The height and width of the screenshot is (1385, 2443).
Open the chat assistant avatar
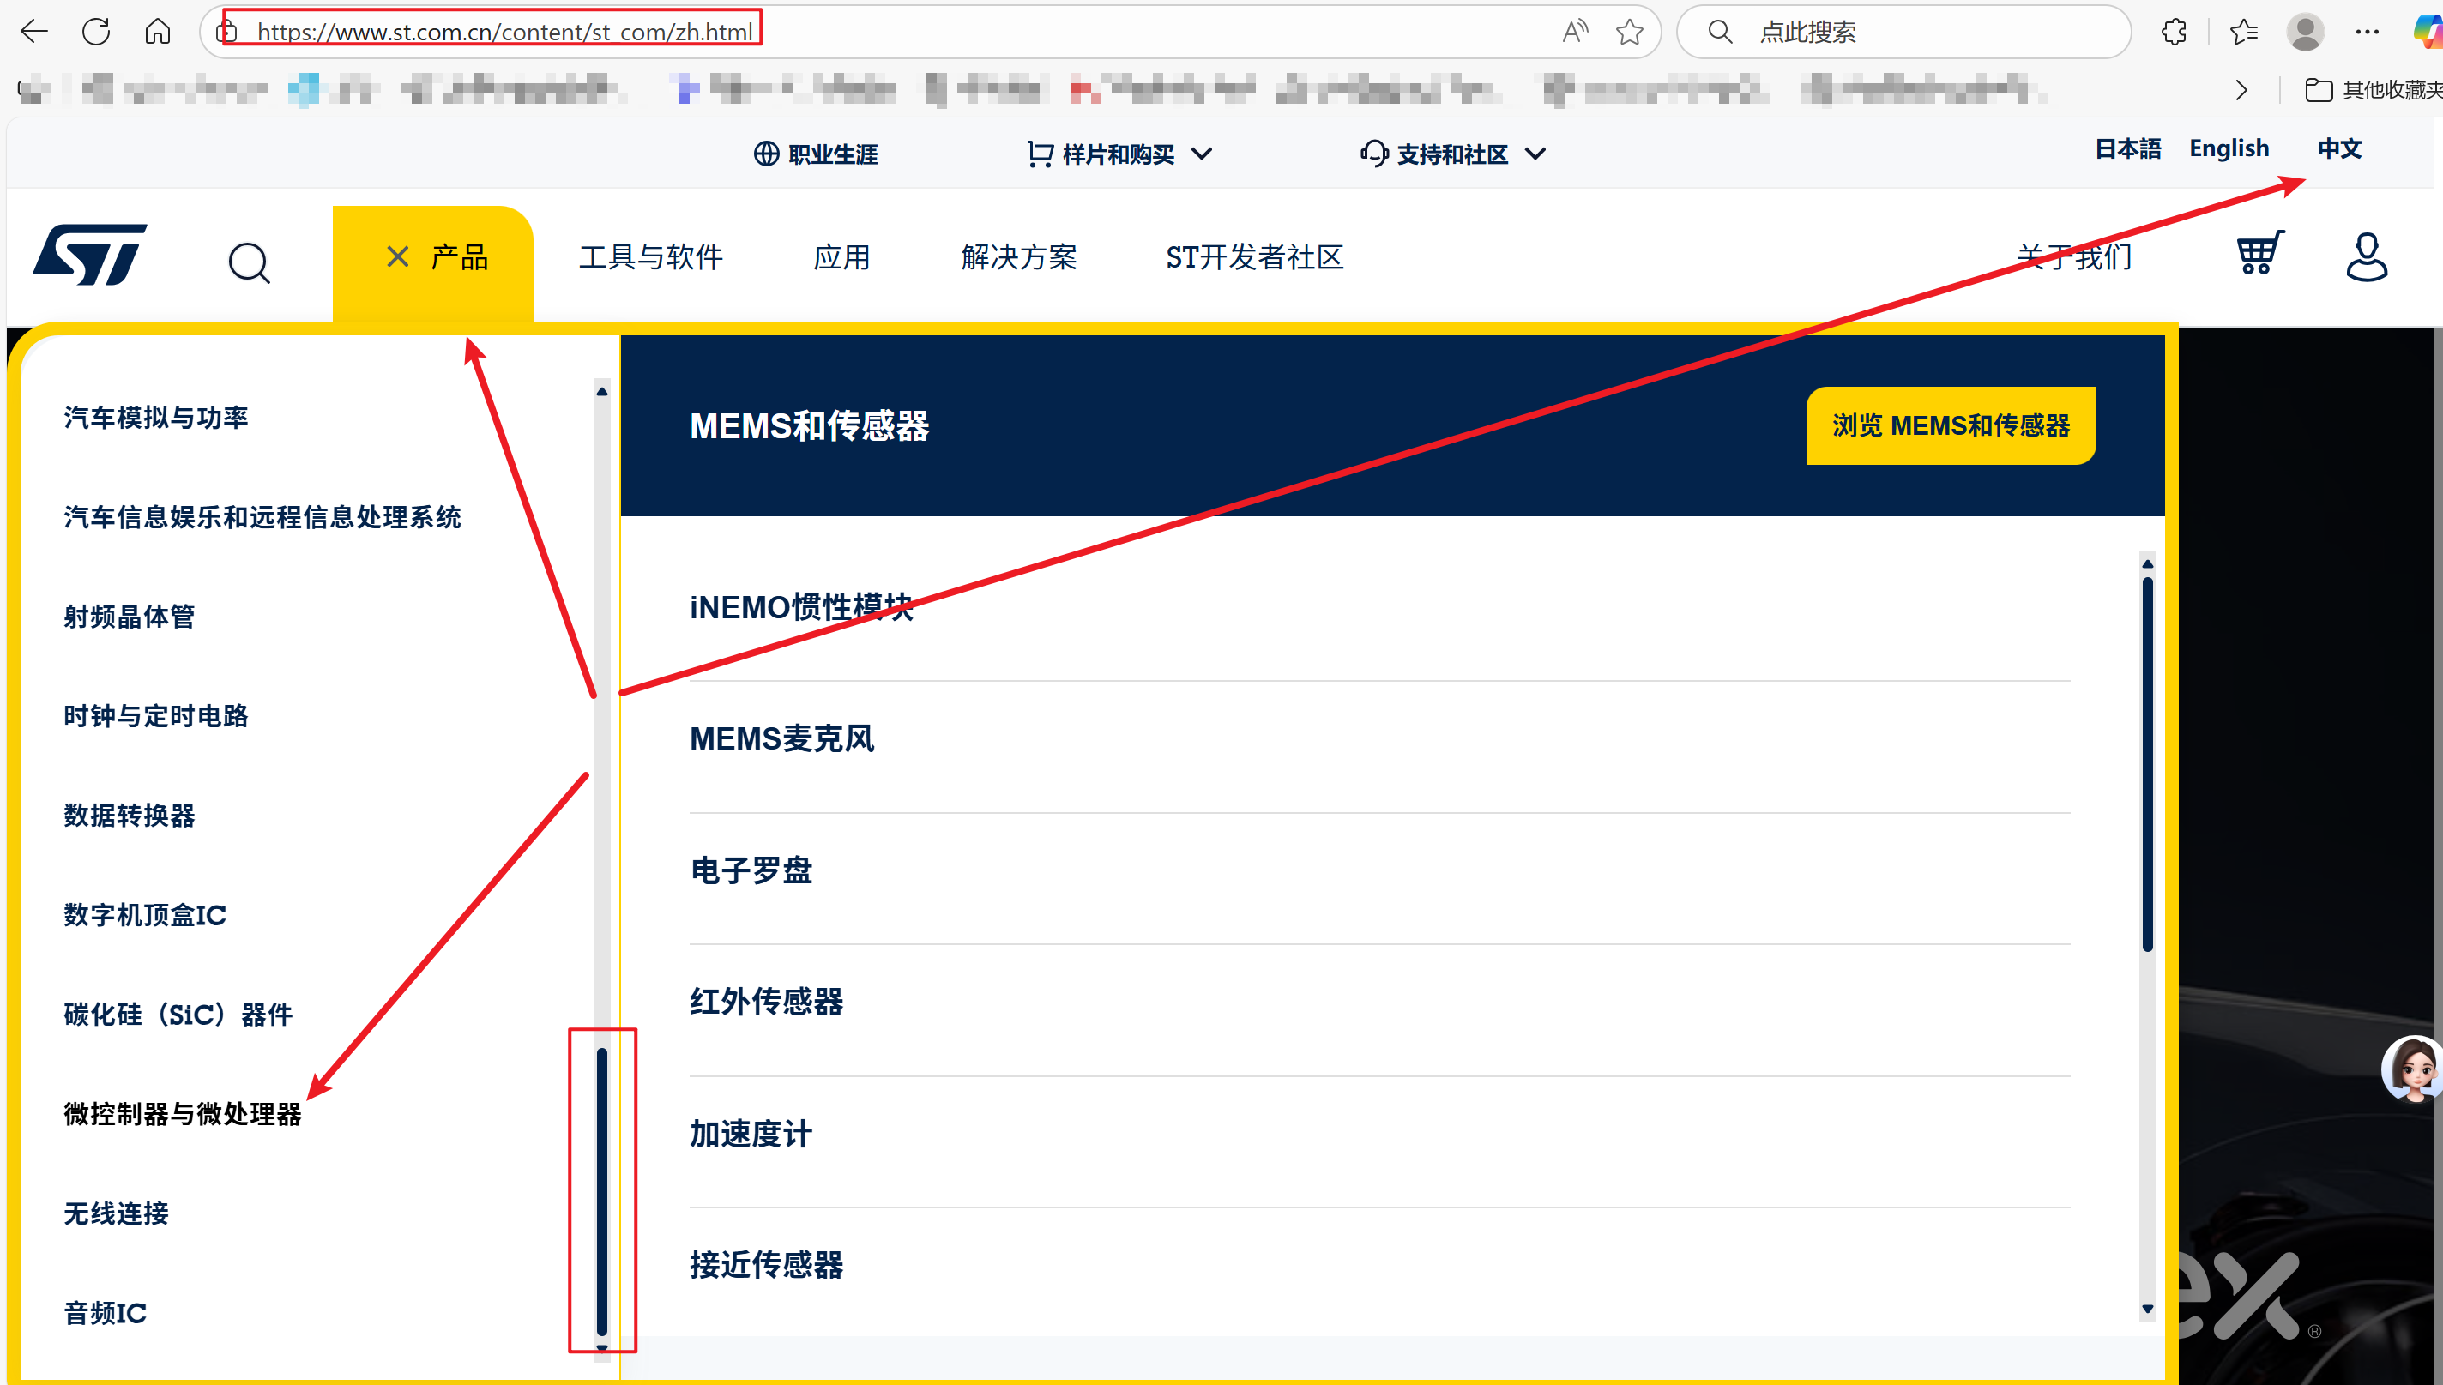point(2413,1069)
